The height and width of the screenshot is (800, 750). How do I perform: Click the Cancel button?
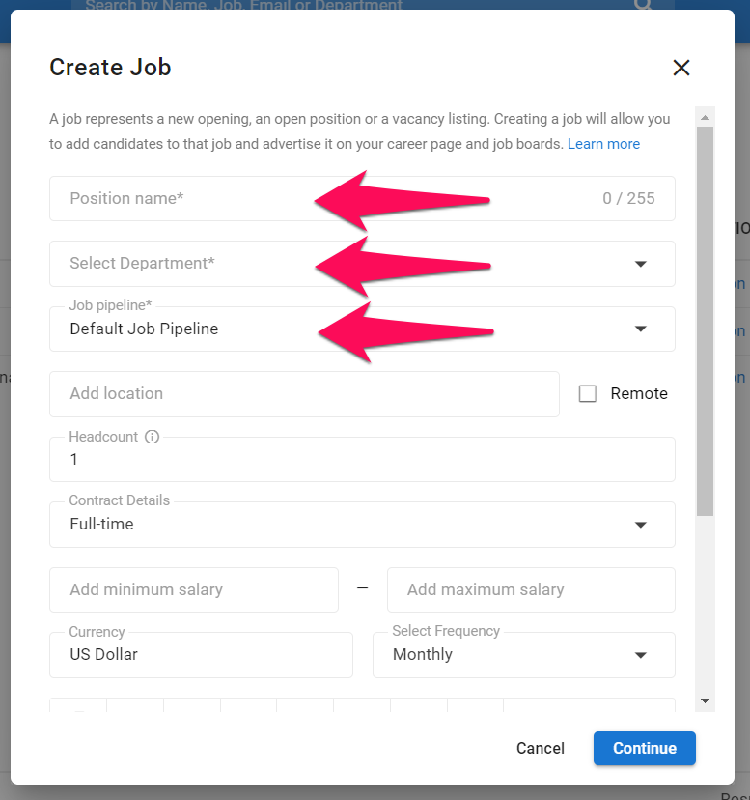540,748
